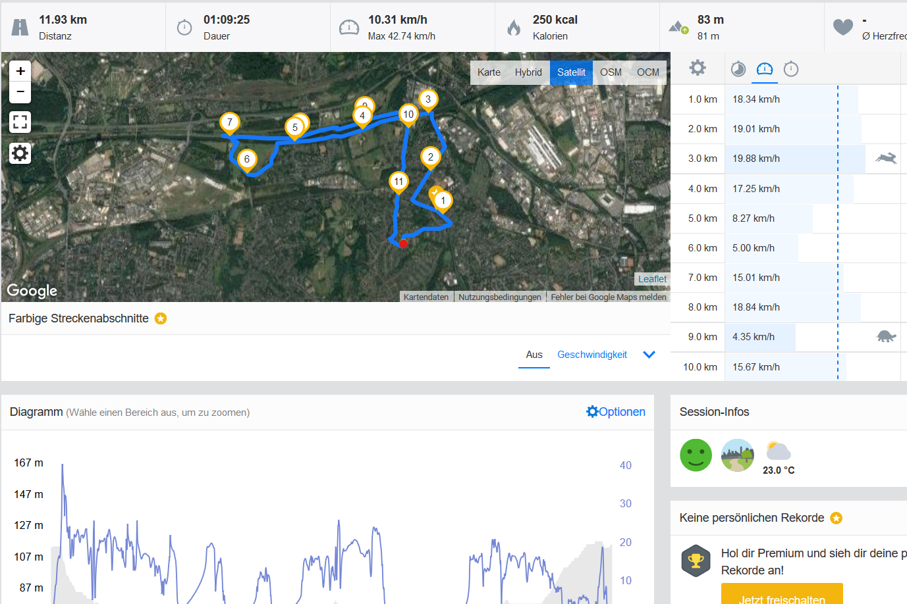Click the 01:09:25 Dauer value

click(x=227, y=20)
